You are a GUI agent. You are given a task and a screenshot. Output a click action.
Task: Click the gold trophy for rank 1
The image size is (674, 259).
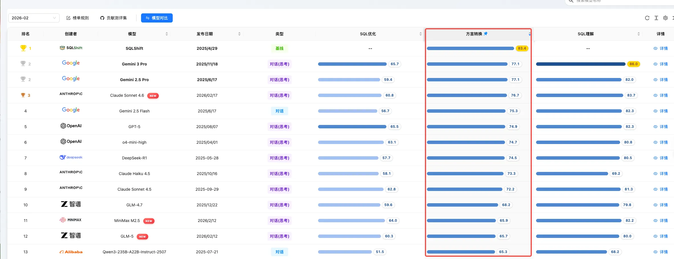(x=23, y=48)
